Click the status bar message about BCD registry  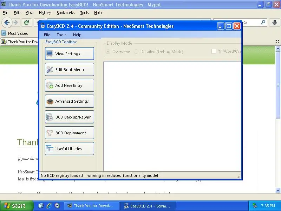99,175
